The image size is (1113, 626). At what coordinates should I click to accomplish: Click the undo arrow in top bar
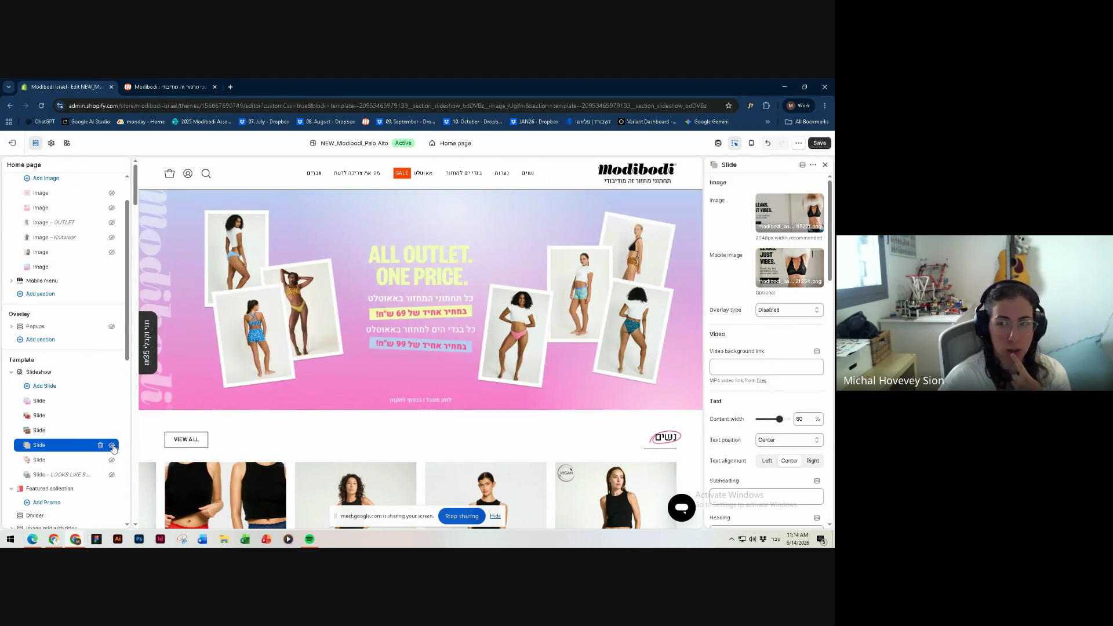tap(768, 143)
